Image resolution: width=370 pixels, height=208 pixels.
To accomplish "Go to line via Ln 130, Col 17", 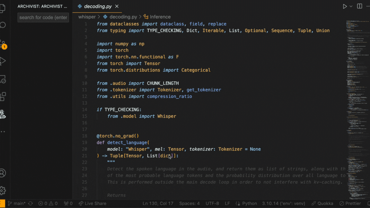I will [158, 203].
